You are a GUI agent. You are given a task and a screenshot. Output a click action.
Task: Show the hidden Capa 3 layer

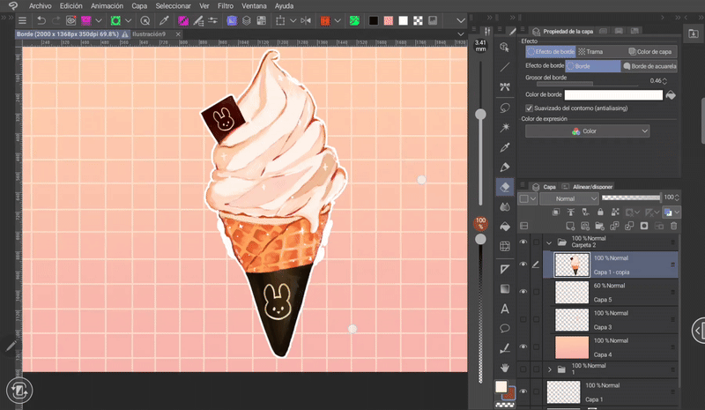[x=523, y=319]
